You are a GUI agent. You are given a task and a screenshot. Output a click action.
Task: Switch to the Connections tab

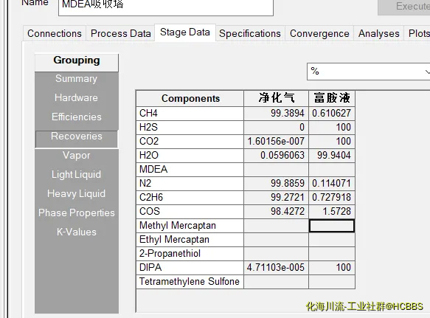[55, 33]
